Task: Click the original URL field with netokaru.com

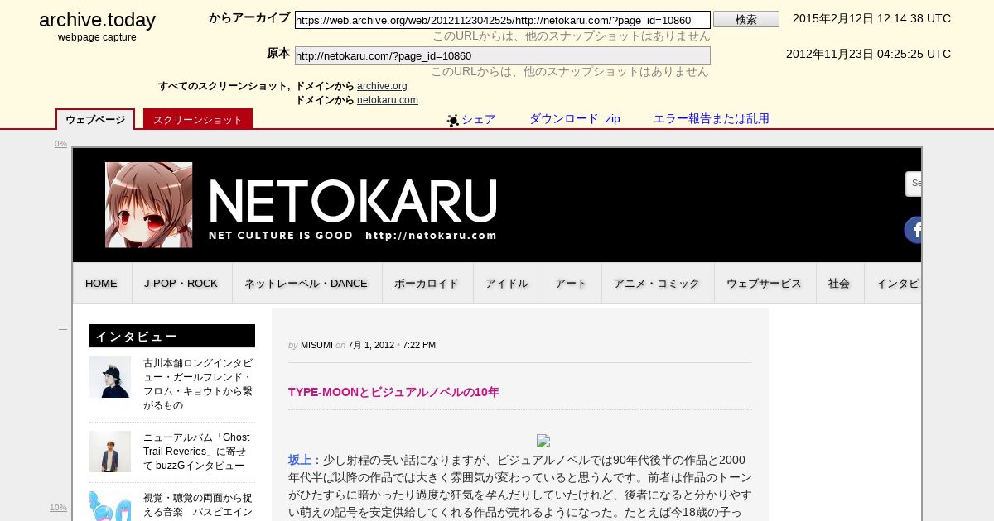Action: 503,55
